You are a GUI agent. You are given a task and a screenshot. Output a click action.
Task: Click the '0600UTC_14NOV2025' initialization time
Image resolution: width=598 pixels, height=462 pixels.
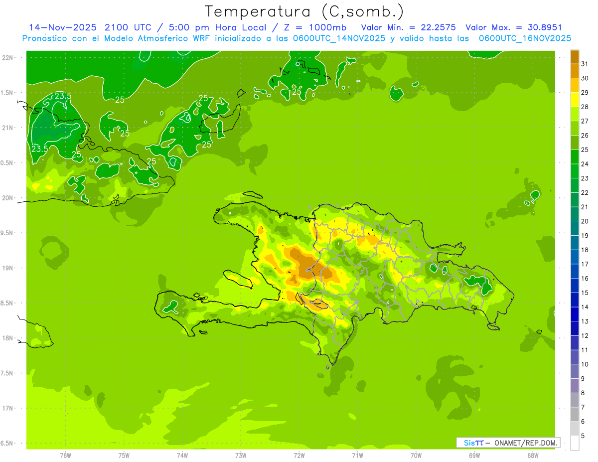339,38
